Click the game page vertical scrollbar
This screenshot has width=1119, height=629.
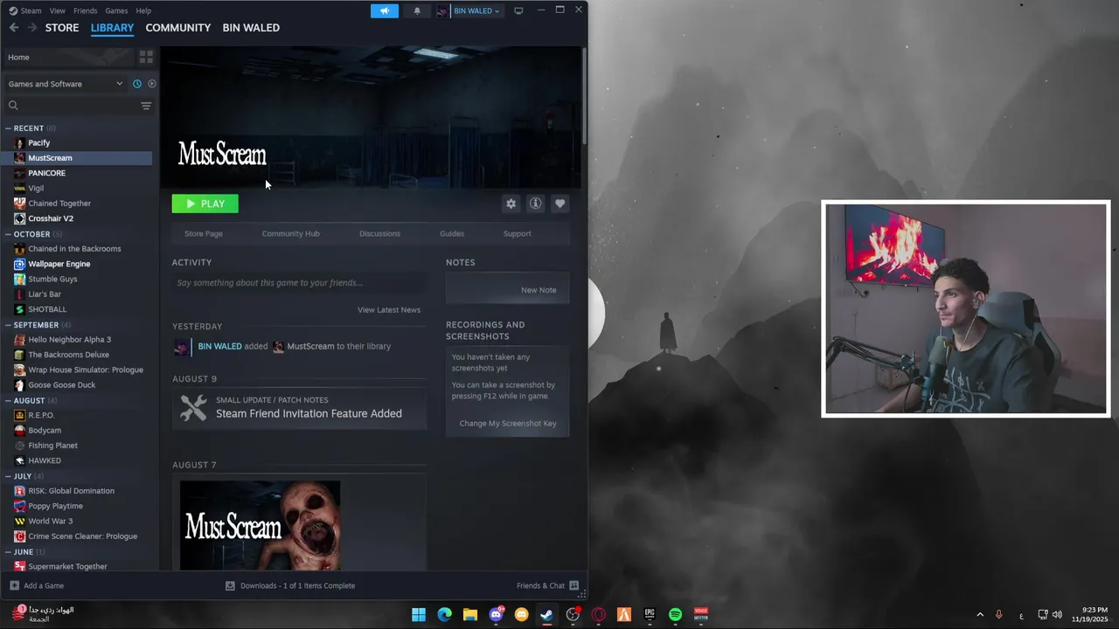click(x=584, y=96)
